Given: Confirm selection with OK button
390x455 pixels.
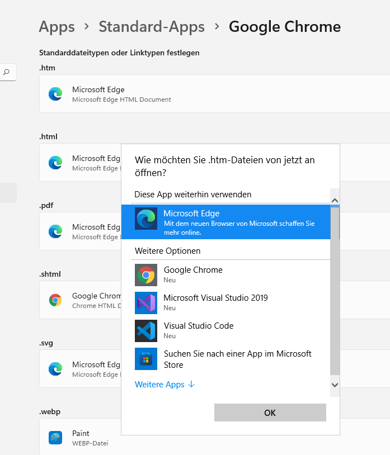Looking at the screenshot, I should click(270, 413).
